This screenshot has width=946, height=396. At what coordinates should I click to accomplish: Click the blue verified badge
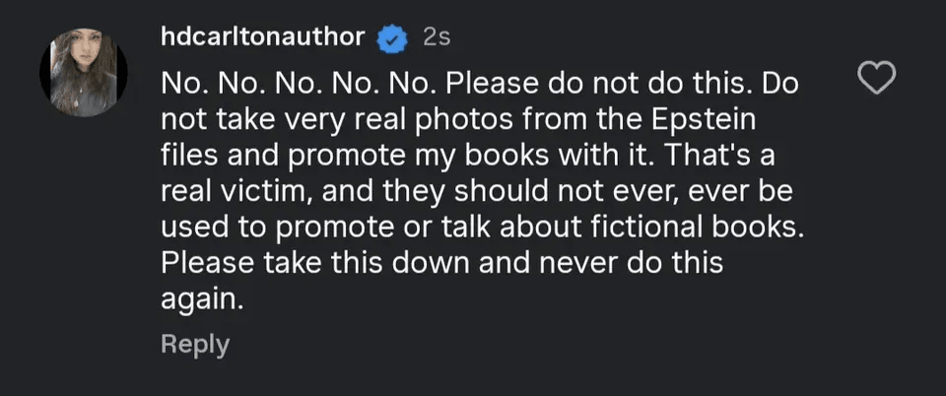tap(393, 38)
